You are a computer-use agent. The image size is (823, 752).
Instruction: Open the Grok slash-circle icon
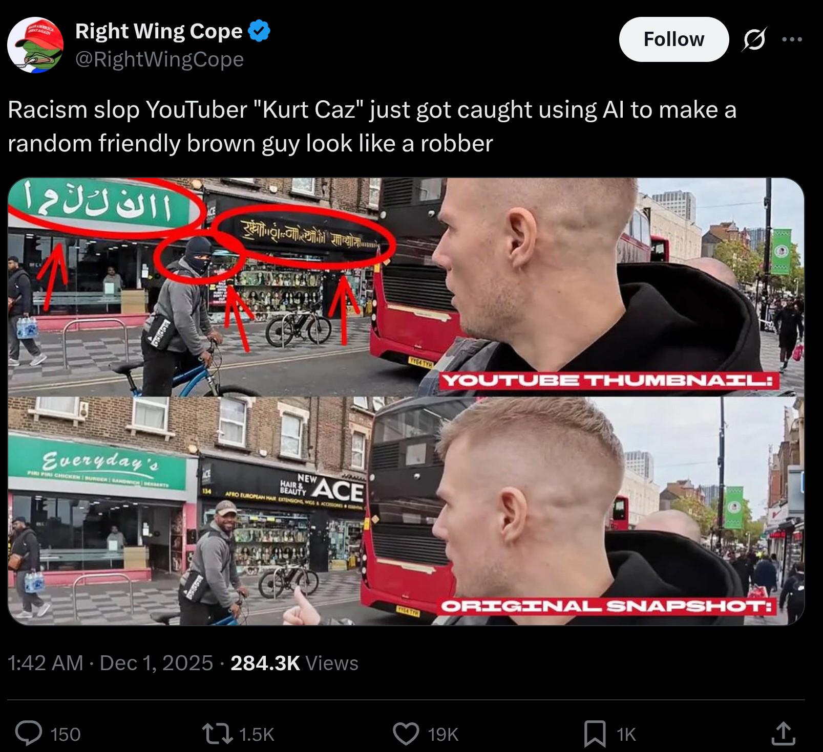(754, 39)
